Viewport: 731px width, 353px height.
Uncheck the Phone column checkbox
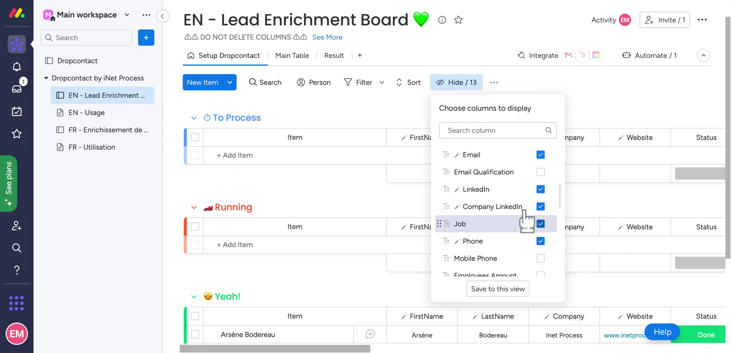(x=540, y=241)
